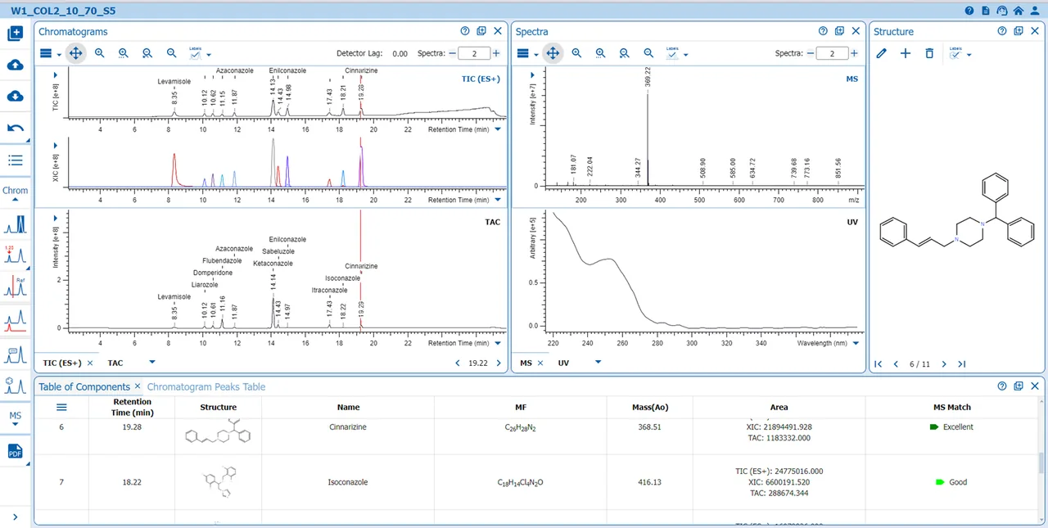Click the cloud upload icon in left sidebar
Image resolution: width=1048 pixels, height=528 pixels.
click(x=15, y=65)
